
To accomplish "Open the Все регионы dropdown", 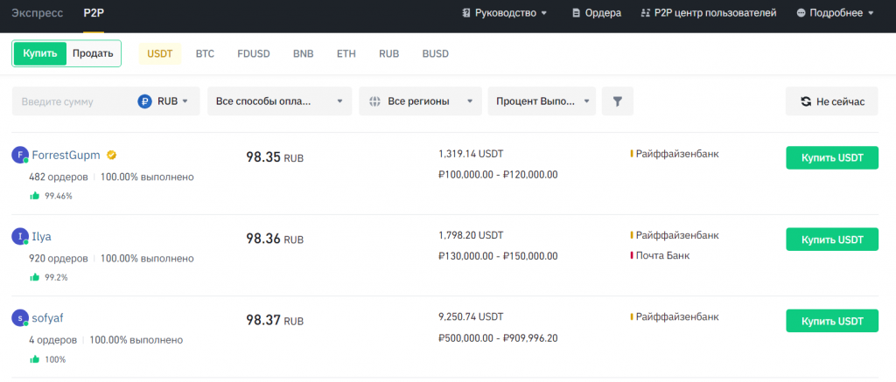I will pyautogui.click(x=422, y=101).
